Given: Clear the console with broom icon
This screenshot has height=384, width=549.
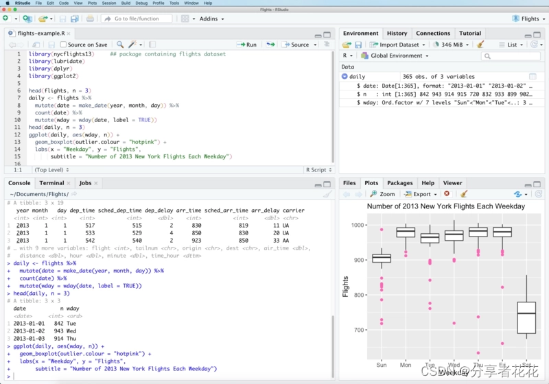Looking at the screenshot, I should pos(327,194).
